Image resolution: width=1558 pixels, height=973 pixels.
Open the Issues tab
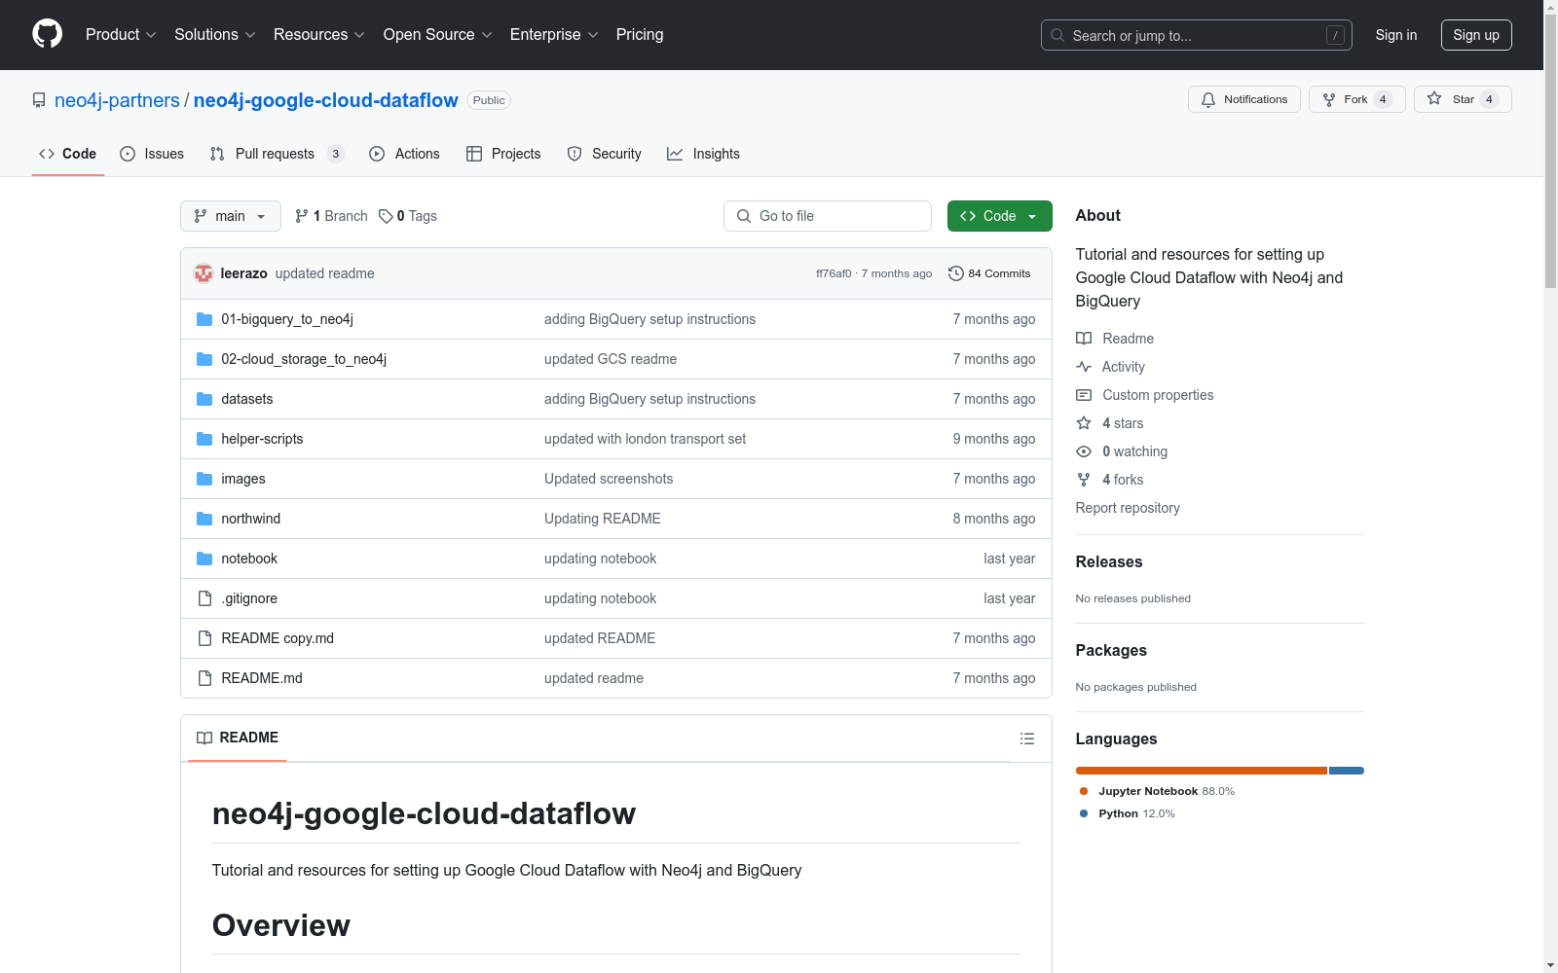pos(152,154)
